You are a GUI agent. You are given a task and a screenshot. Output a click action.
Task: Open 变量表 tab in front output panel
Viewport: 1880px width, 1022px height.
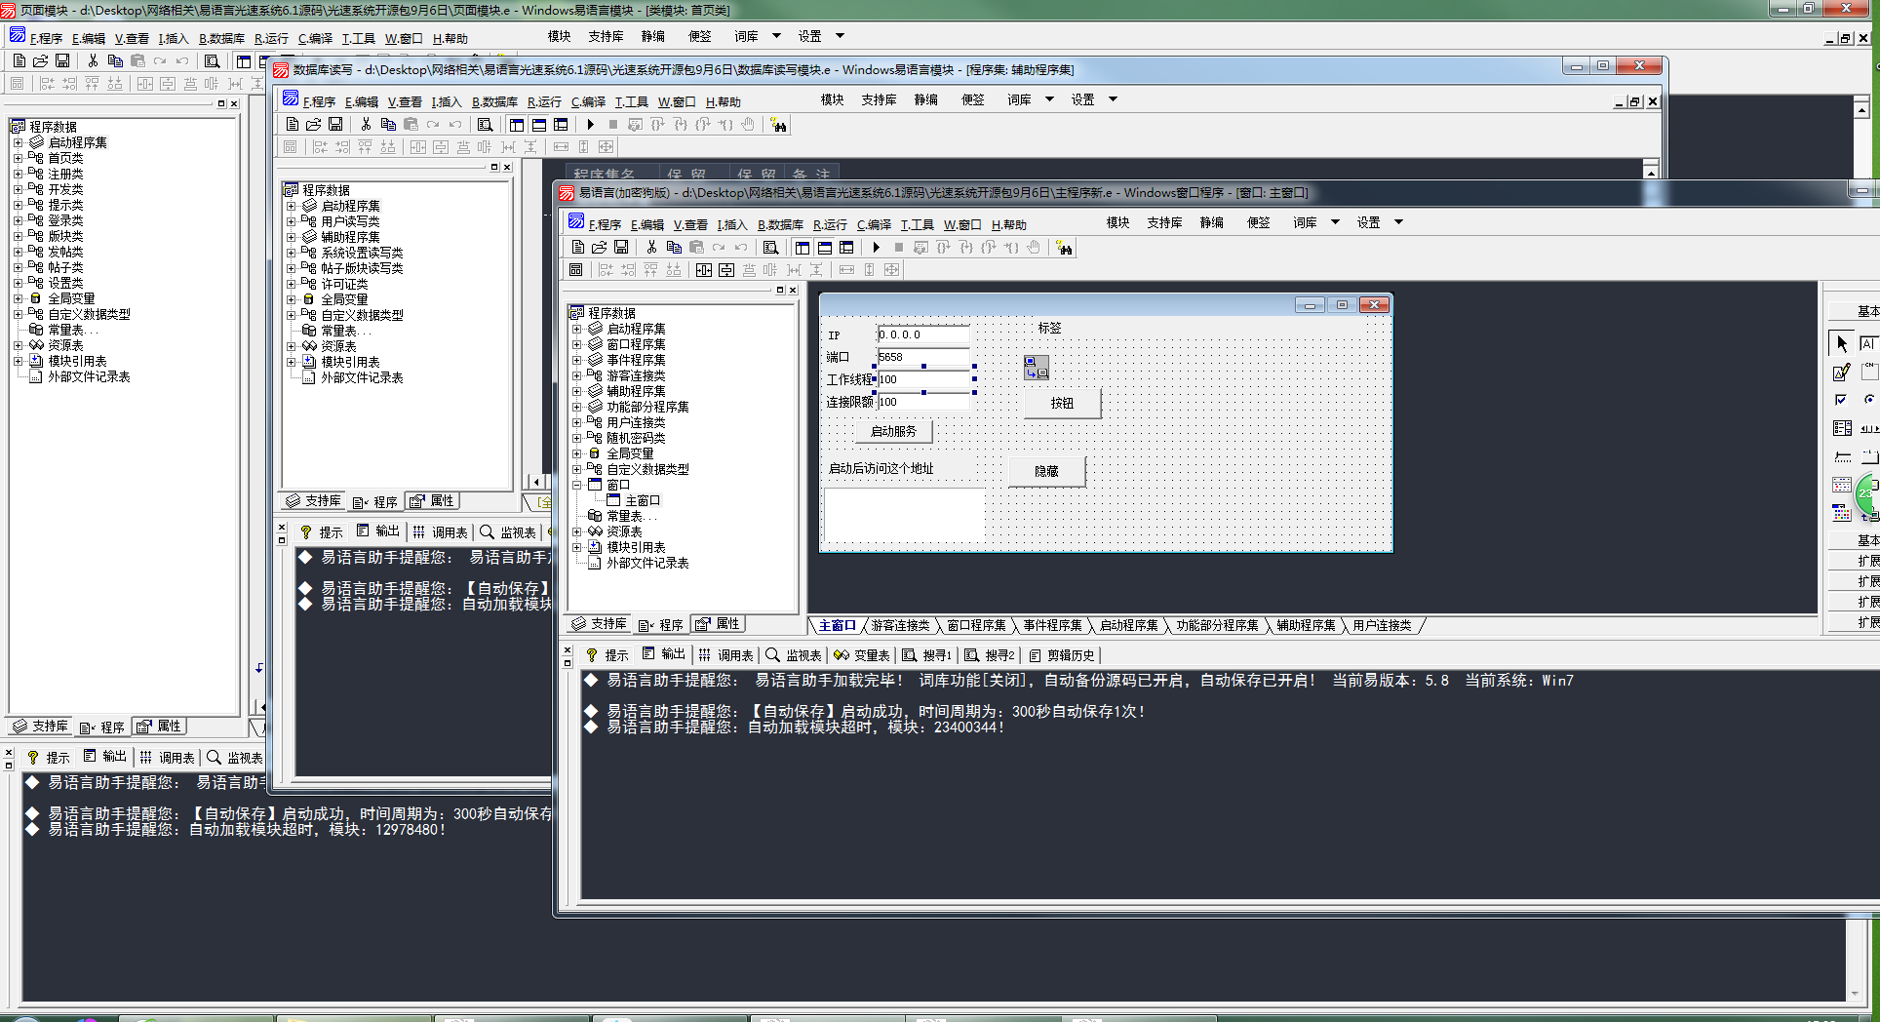click(x=862, y=655)
